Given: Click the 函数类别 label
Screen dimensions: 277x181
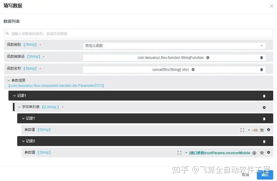Looking at the screenshot, I should point(14,45).
